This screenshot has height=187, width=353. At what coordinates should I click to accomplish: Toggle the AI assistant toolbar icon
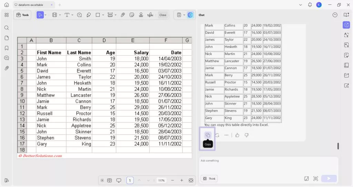coord(190,15)
